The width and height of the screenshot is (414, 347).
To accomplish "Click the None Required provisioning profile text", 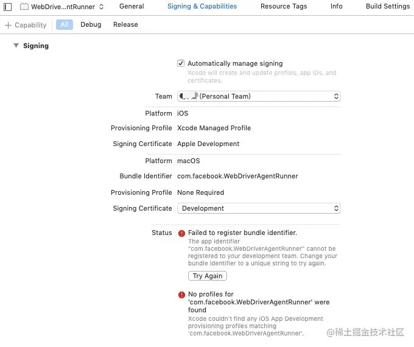I will (200, 192).
